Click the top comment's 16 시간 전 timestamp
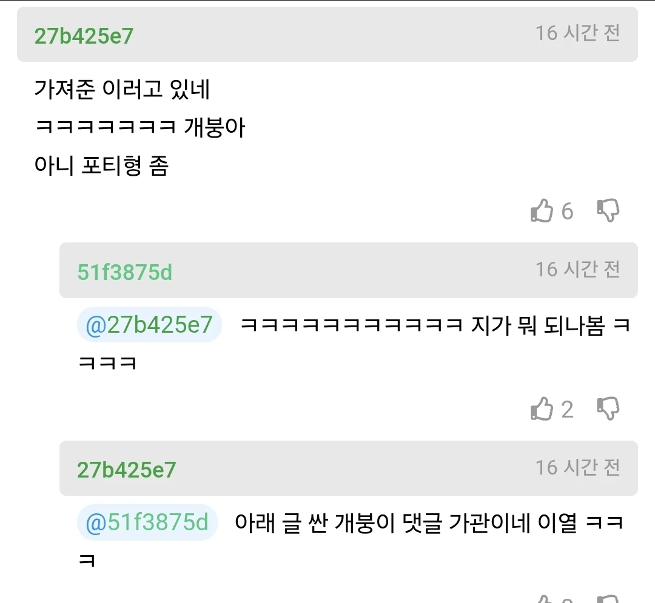 click(577, 33)
